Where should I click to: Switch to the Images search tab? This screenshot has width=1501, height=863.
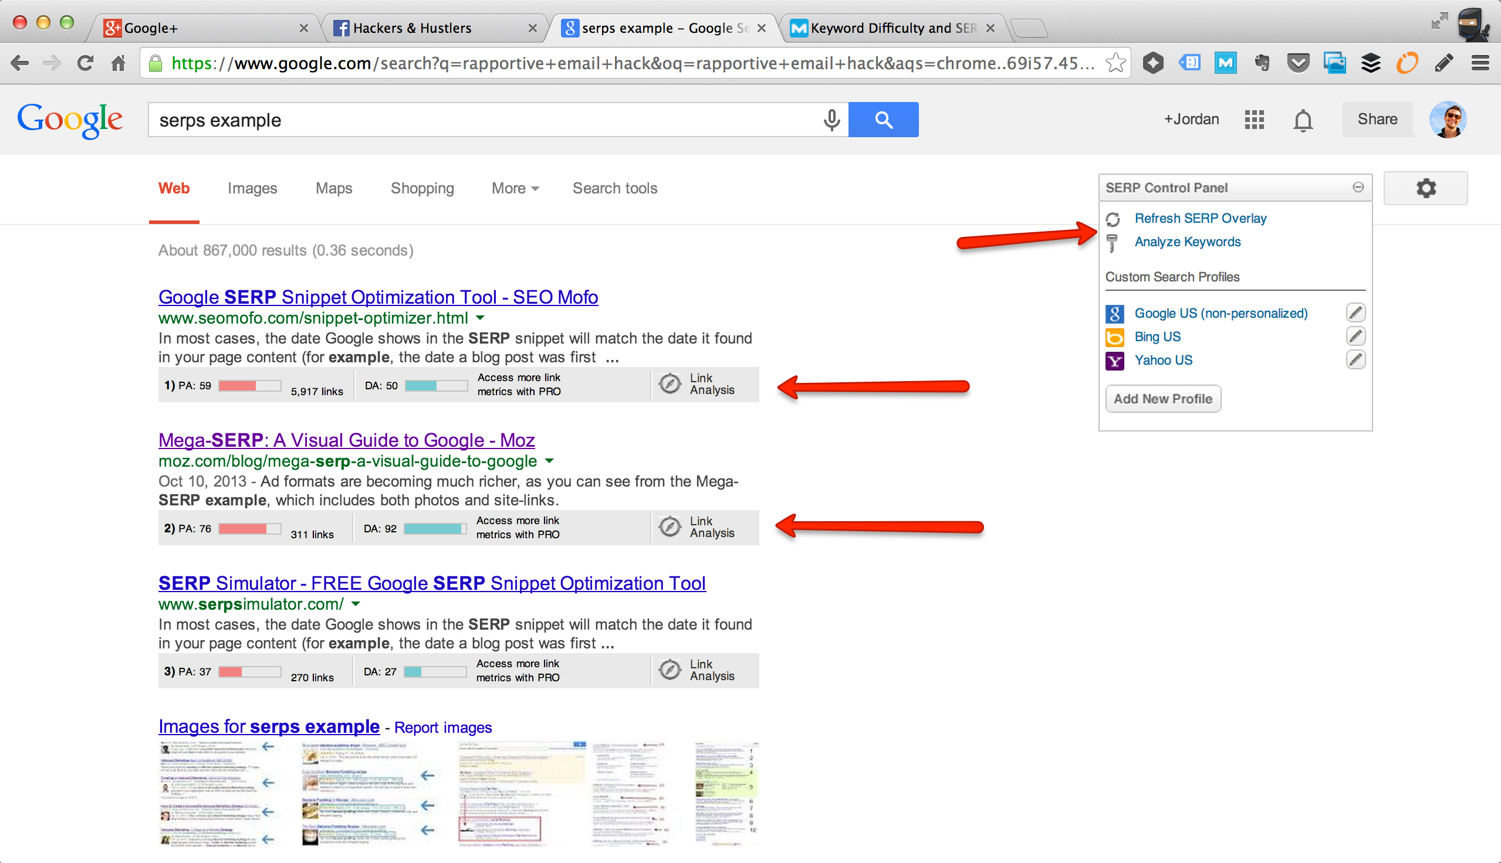pyautogui.click(x=252, y=188)
